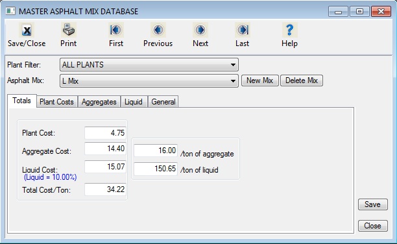The height and width of the screenshot is (244, 397).
Task: Go to First record icon
Action: click(116, 30)
